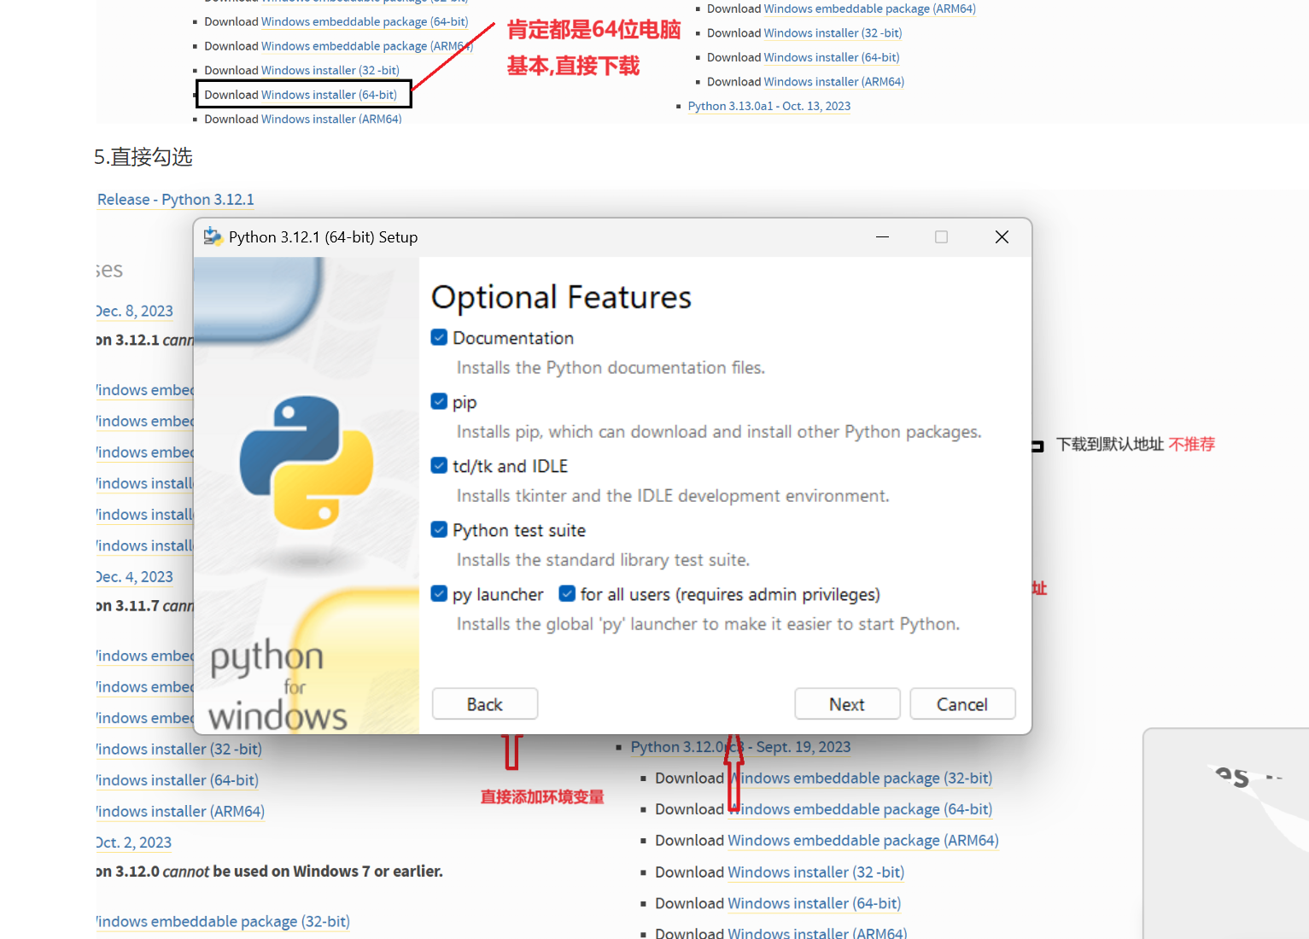The height and width of the screenshot is (939, 1309).
Task: Close the Python 3.12.1 Setup window
Action: click(x=1002, y=237)
